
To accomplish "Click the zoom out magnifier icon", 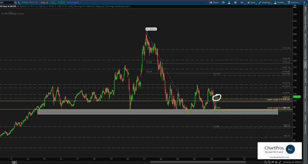I will coord(266,162).
